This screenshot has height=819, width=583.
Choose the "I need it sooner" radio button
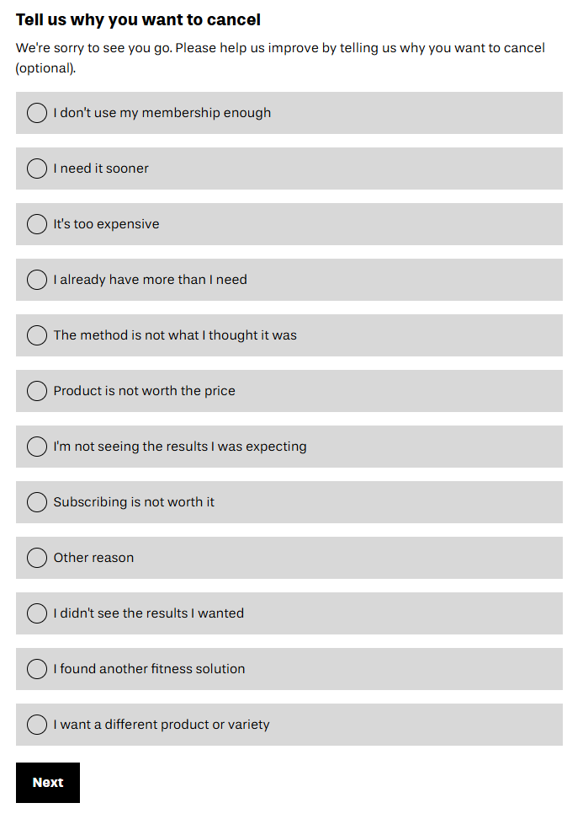[x=37, y=169]
